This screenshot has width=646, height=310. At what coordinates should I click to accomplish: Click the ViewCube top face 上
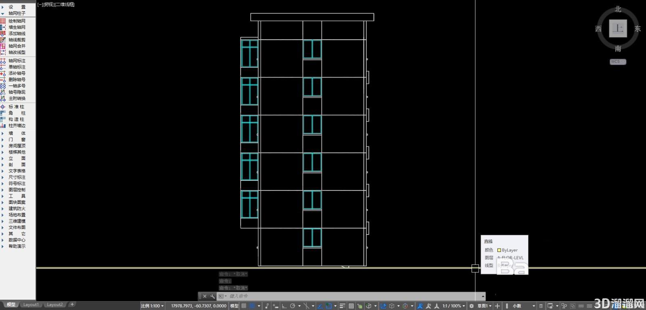pyautogui.click(x=618, y=28)
